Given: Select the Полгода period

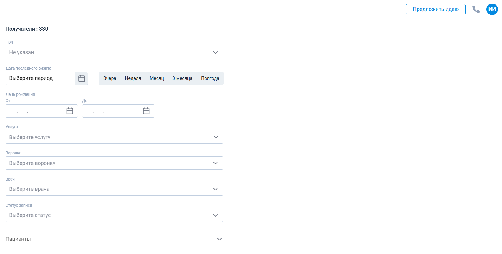Looking at the screenshot, I should 210,78.
